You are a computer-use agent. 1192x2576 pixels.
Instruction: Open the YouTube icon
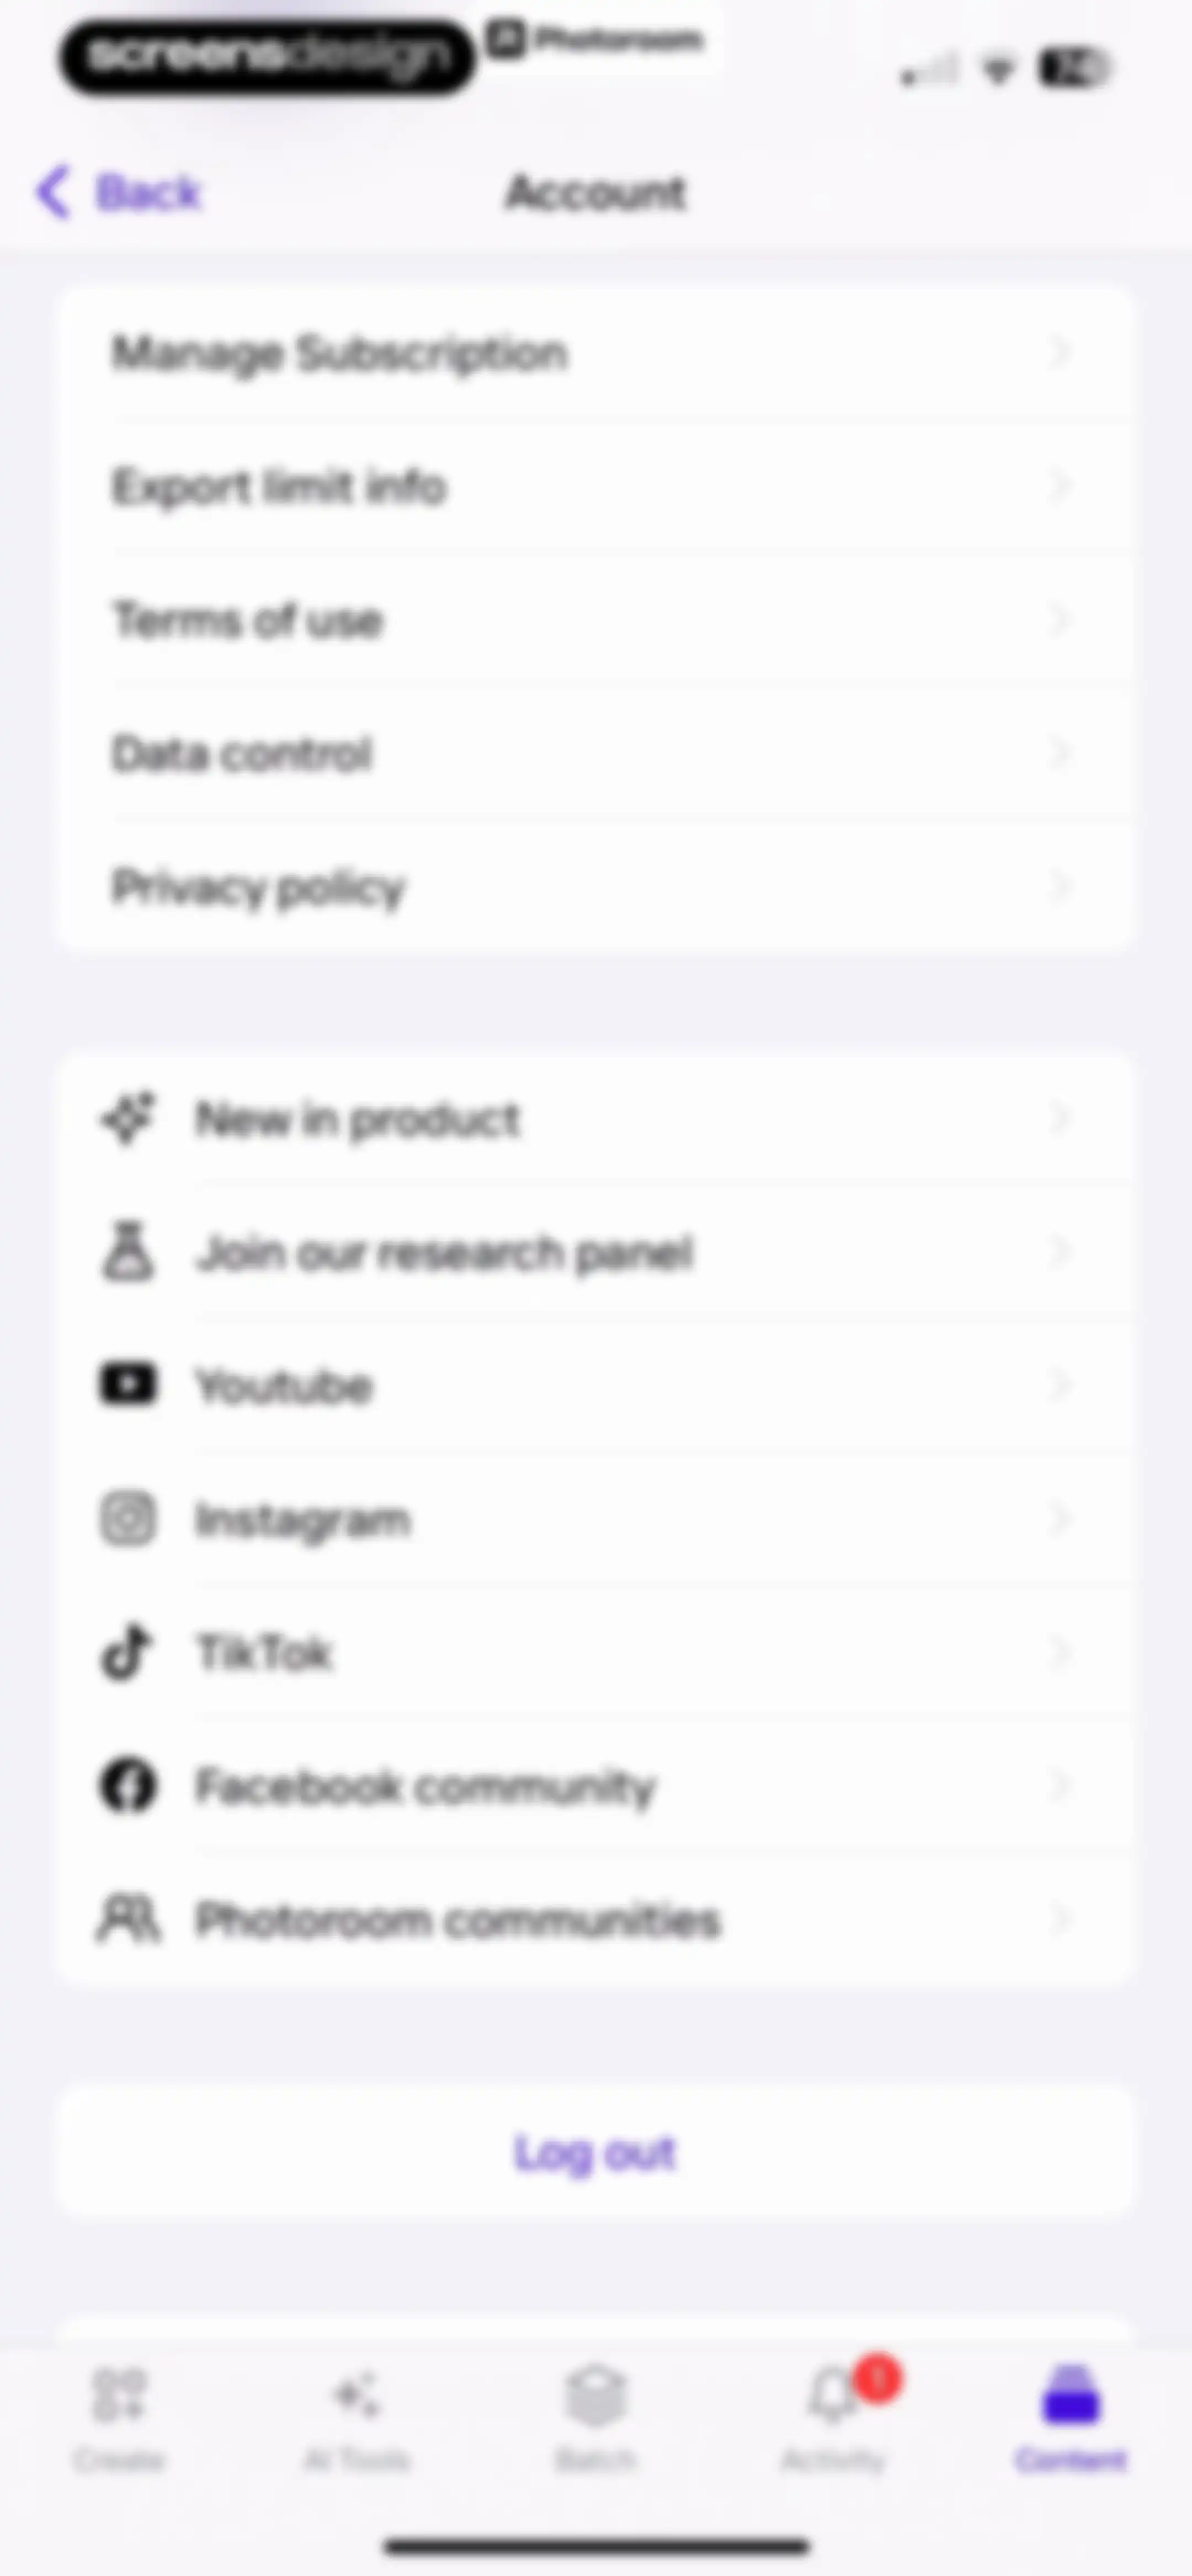tap(128, 1385)
